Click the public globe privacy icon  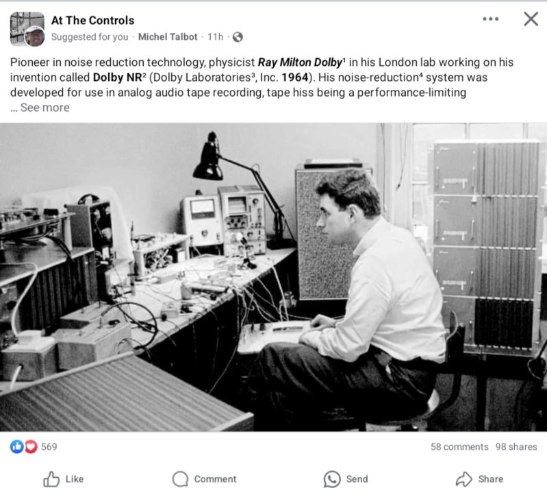click(x=238, y=37)
